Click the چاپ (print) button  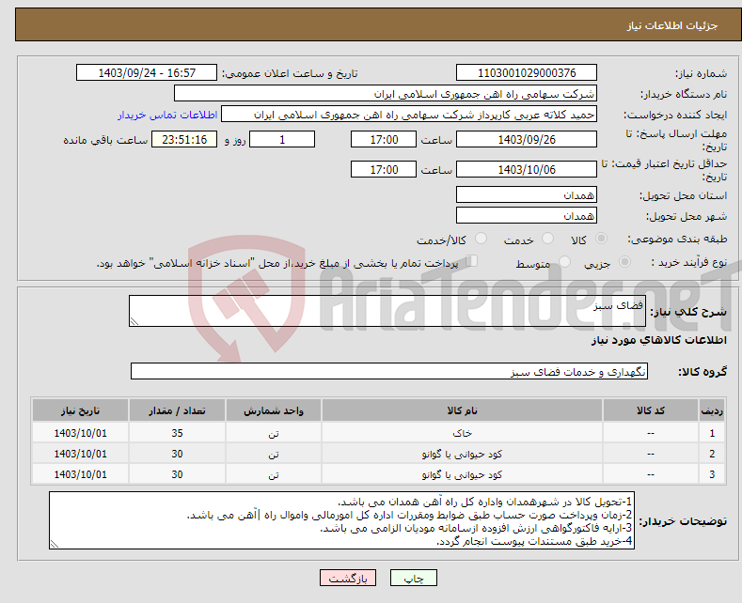pyautogui.click(x=413, y=578)
